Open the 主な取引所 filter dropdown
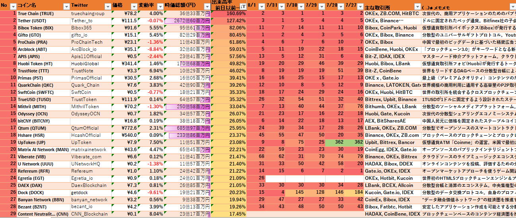 [417, 7]
